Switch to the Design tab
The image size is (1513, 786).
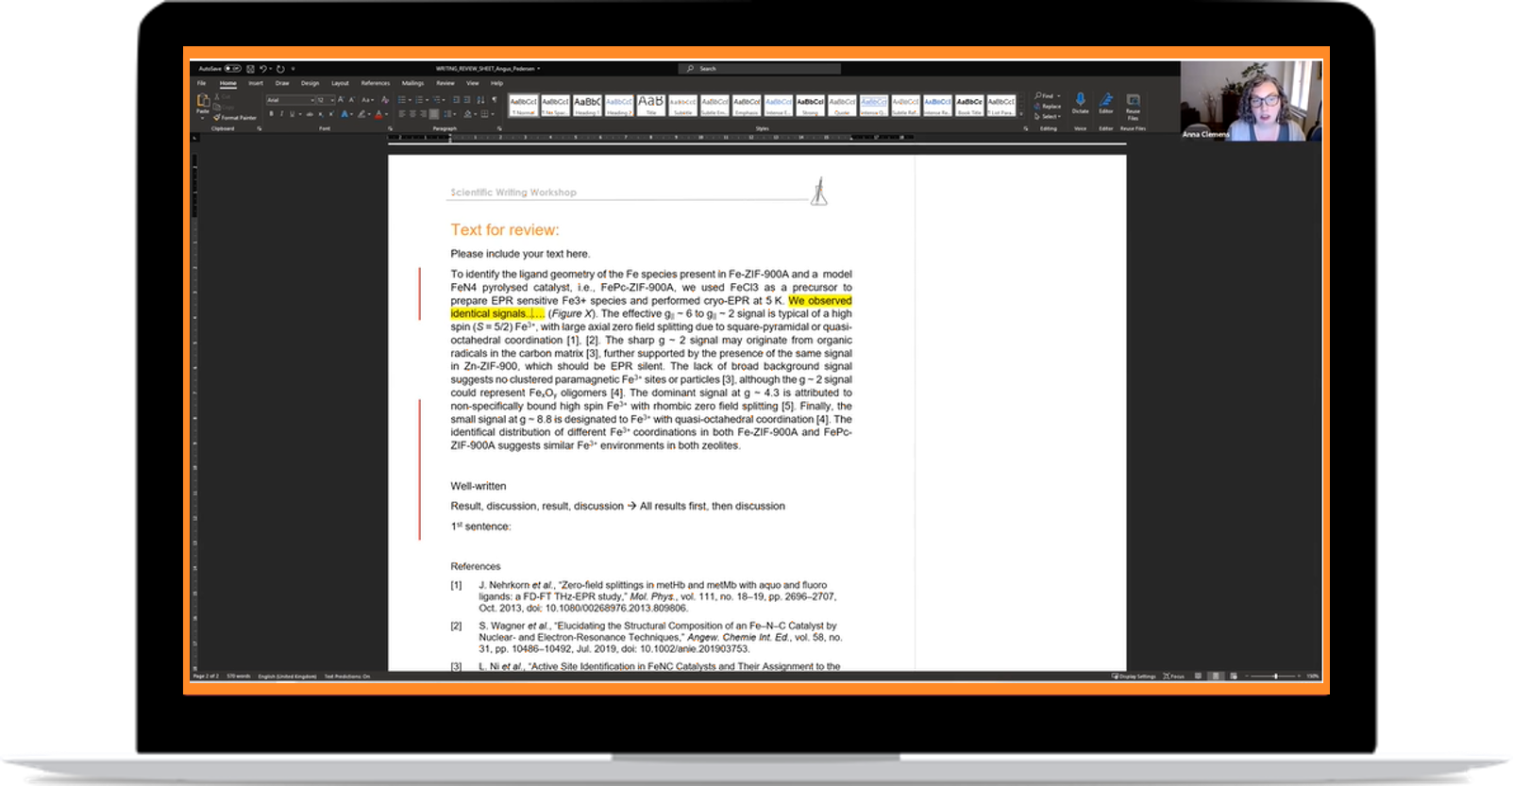310,83
